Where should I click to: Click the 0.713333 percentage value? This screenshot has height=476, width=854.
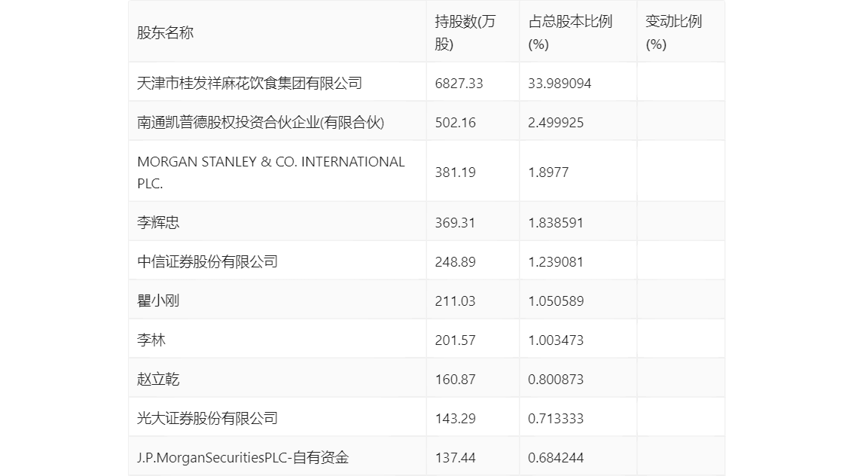click(x=556, y=419)
